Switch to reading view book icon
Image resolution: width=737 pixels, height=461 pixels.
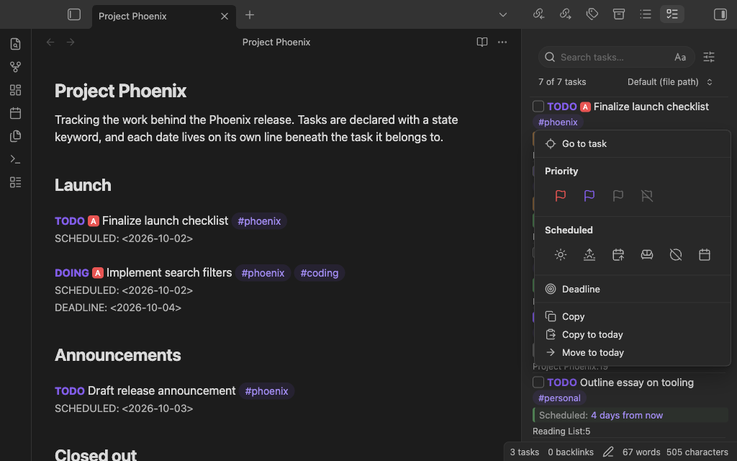pos(481,42)
